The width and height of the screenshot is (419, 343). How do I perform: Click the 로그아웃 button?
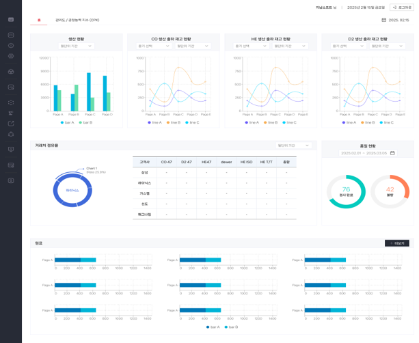tap(401, 7)
